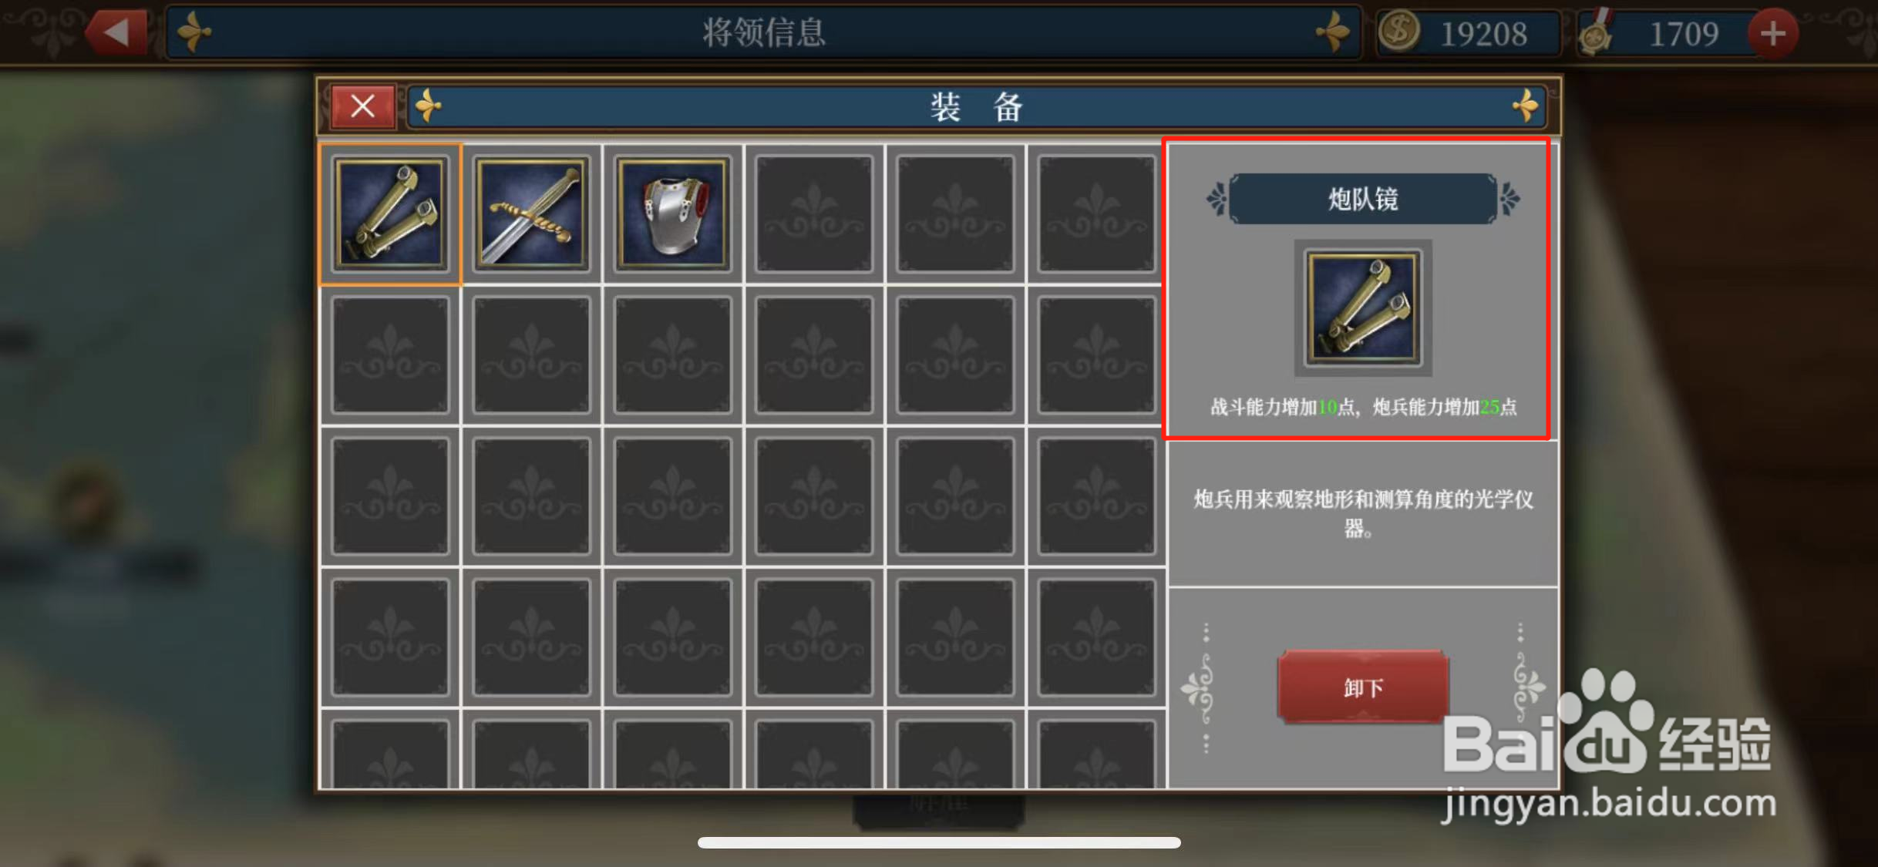
Task: Select the empty slot below the sword
Action: tap(531, 355)
